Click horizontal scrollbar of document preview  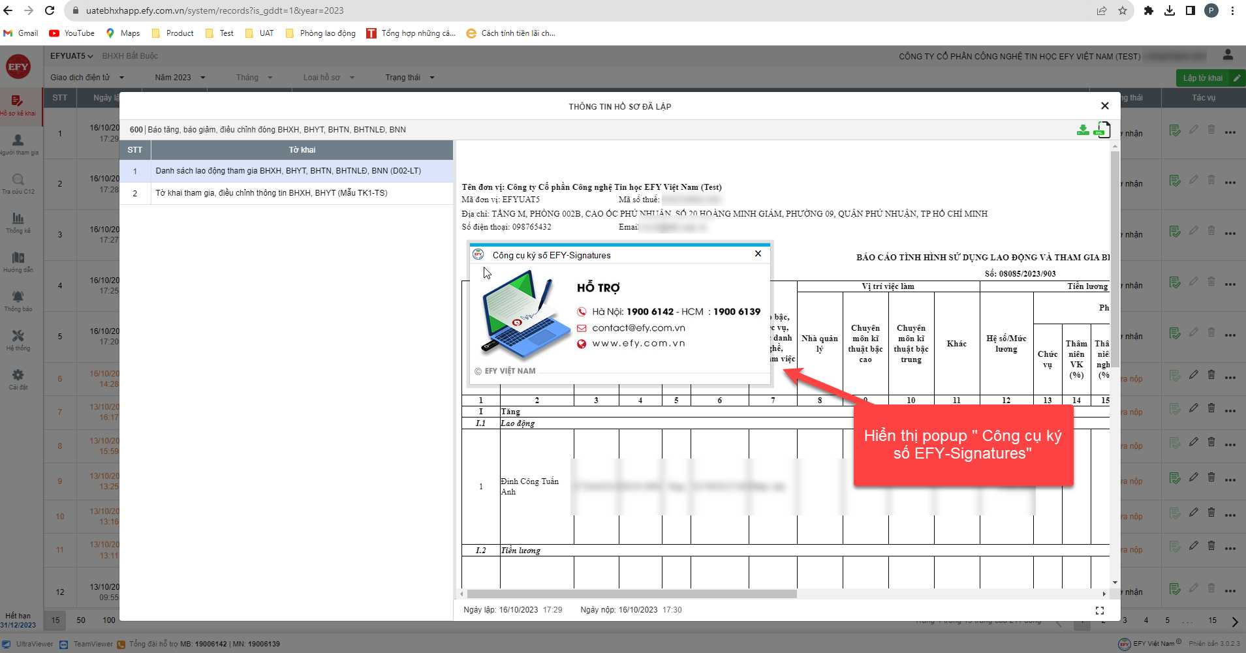[x=631, y=594]
